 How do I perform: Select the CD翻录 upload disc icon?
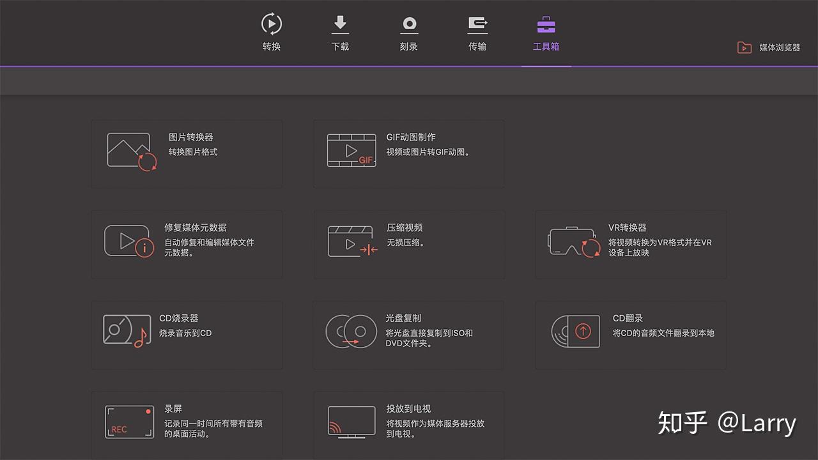point(576,332)
